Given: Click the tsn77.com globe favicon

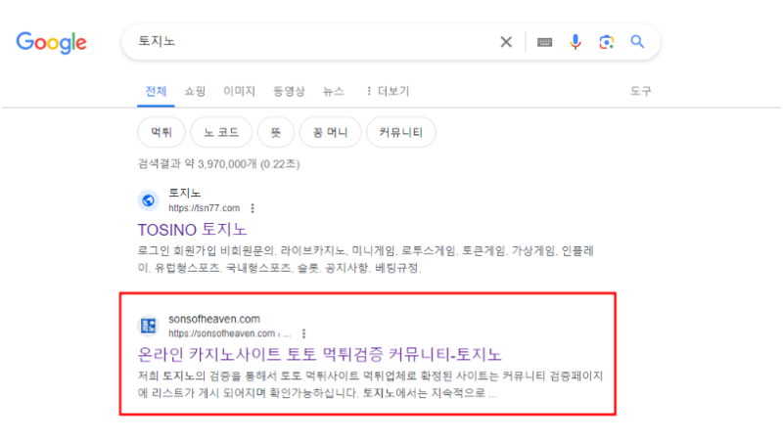Looking at the screenshot, I should (x=148, y=200).
